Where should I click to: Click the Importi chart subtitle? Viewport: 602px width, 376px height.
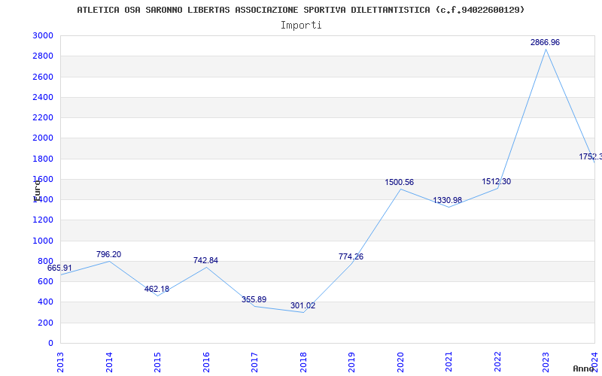301,25
